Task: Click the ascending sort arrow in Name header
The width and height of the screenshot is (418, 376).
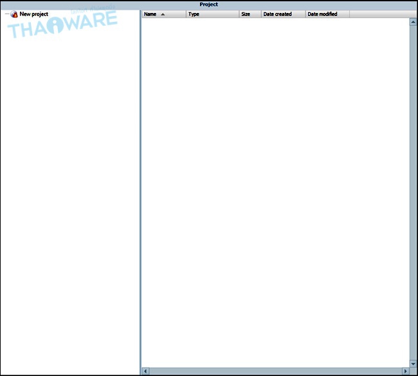Action: click(163, 14)
